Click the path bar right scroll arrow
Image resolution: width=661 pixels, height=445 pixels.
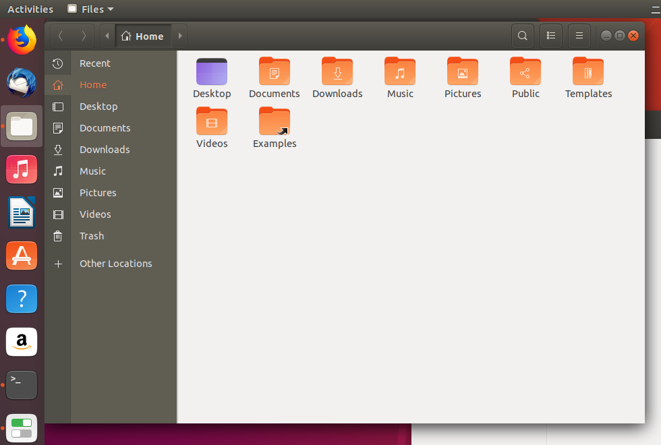coord(180,36)
